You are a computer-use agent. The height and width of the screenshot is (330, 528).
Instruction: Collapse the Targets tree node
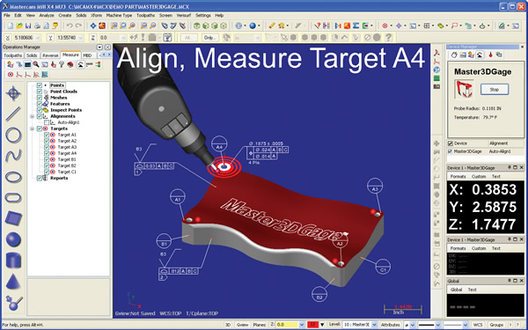(x=33, y=128)
